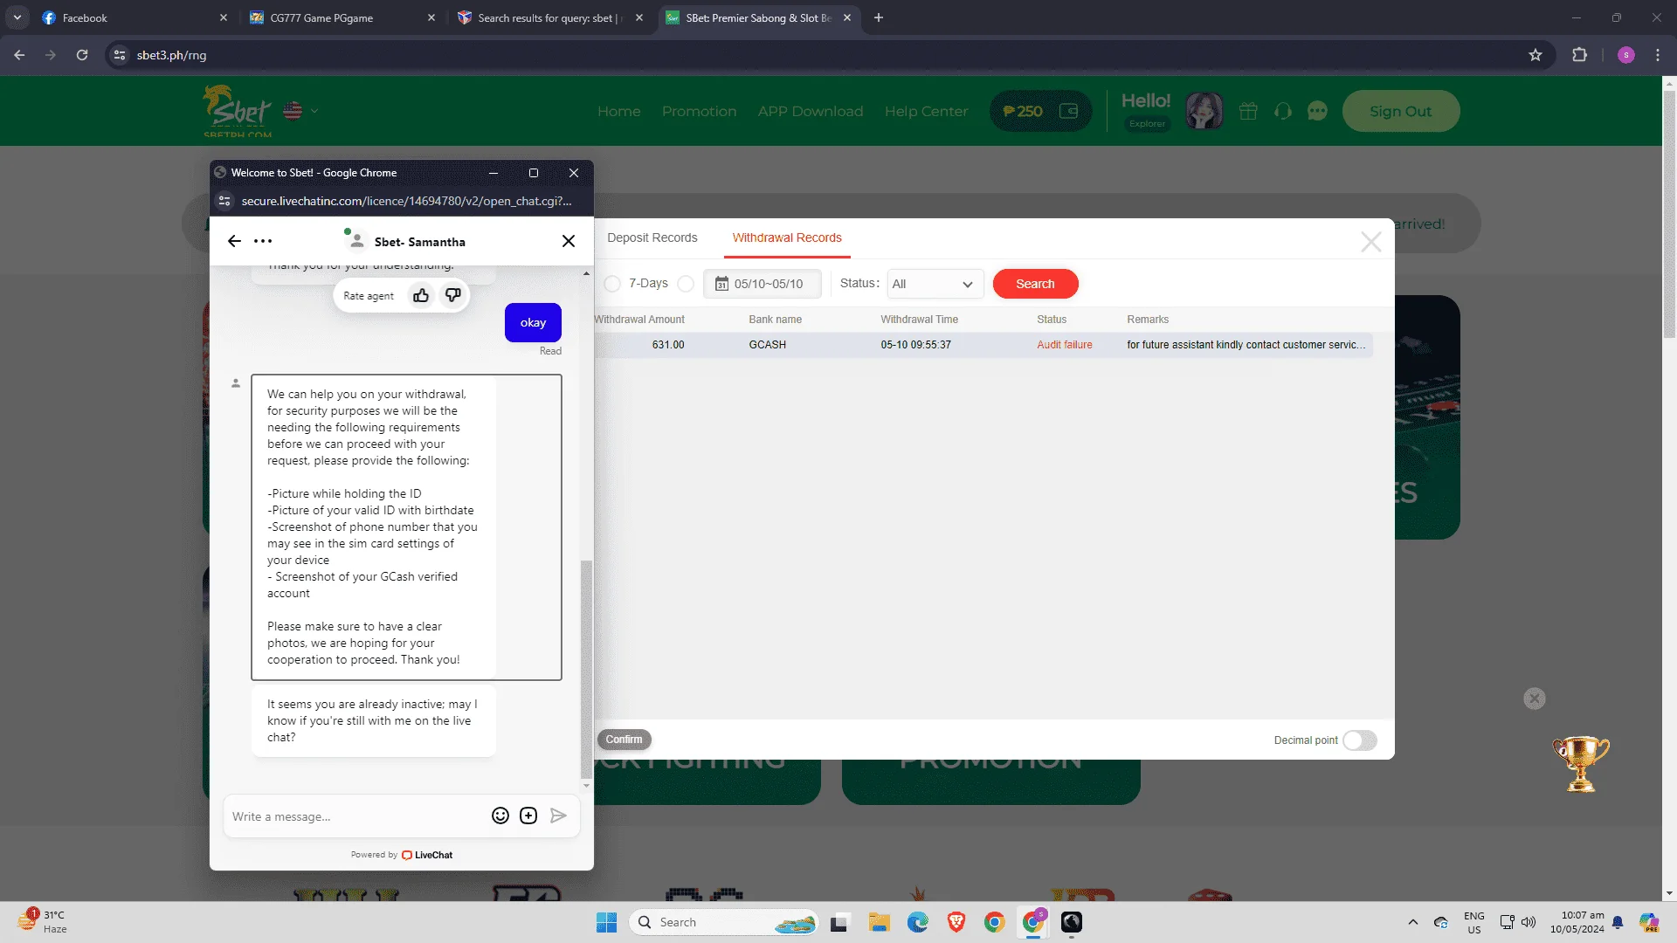This screenshot has height=943, width=1677.
Task: Open the calendar icon in date field
Action: (x=721, y=284)
